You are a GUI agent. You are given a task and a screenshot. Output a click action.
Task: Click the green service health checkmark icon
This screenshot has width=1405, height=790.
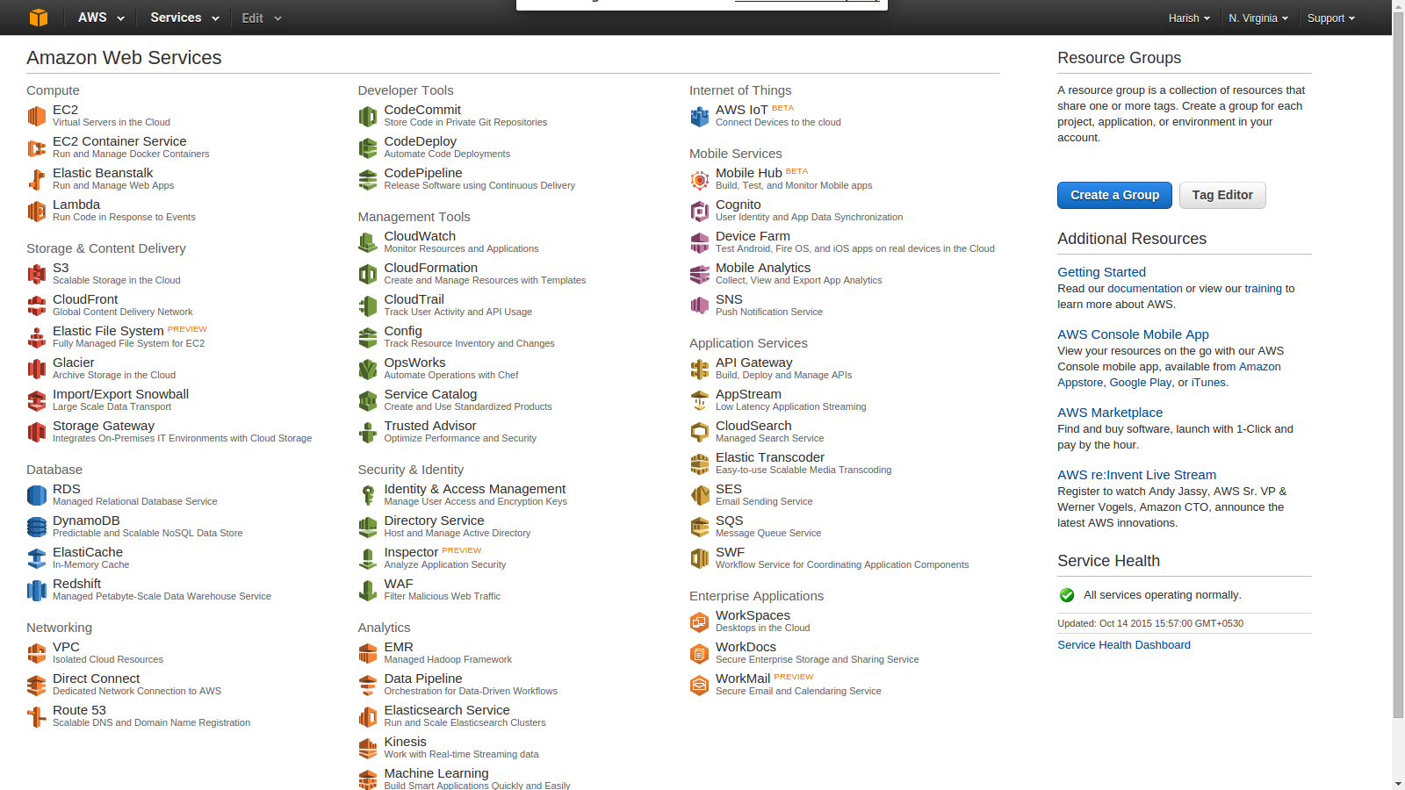point(1067,595)
